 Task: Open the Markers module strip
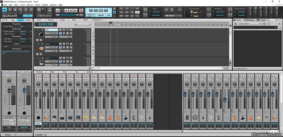[261, 12]
